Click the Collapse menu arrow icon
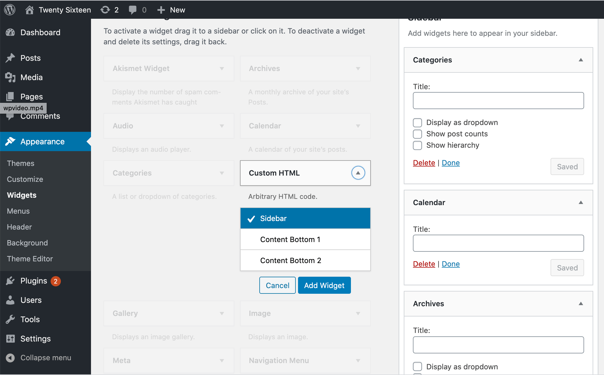Image resolution: width=604 pixels, height=375 pixels. click(10, 358)
